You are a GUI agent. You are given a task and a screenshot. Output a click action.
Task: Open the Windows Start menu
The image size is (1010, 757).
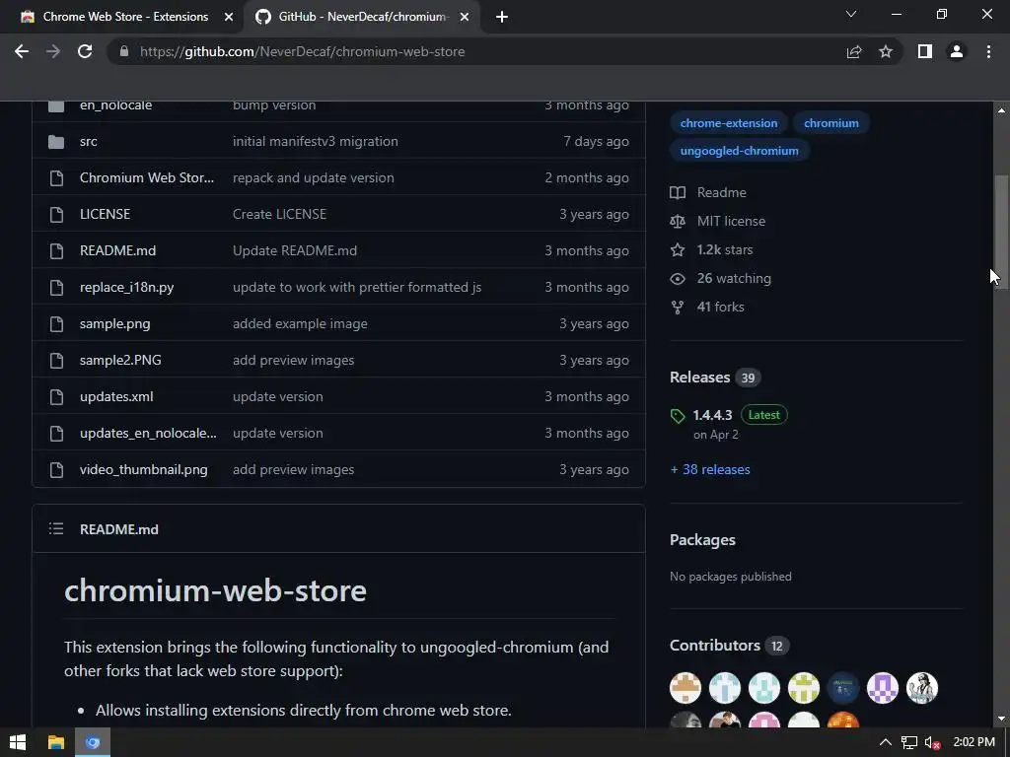pos(18,743)
